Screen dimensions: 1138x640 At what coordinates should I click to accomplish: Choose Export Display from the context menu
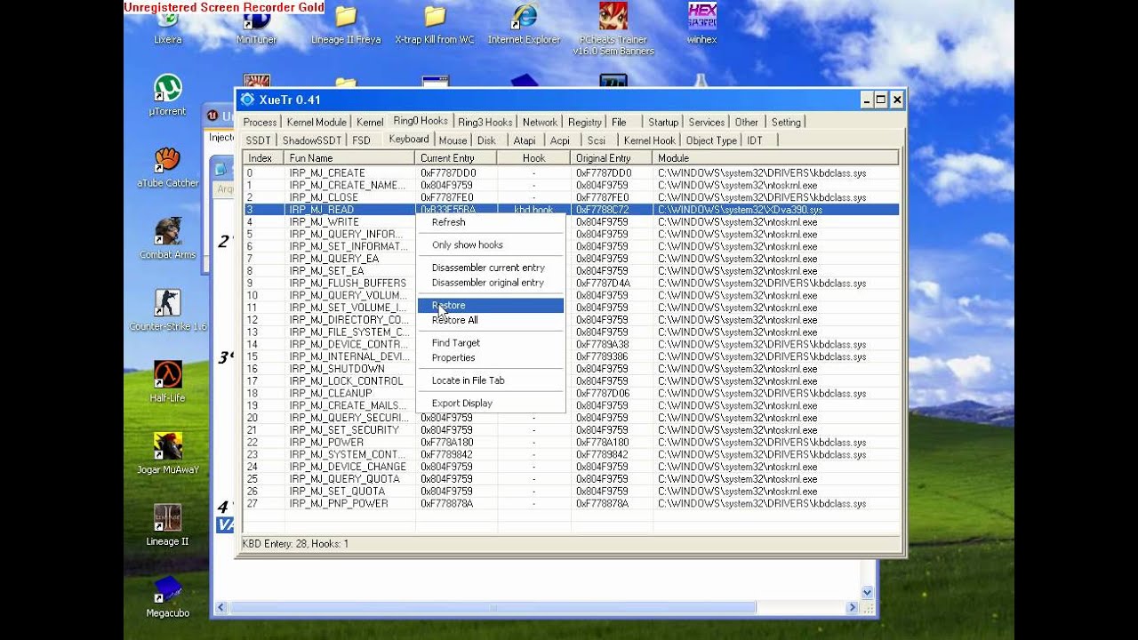tap(490, 404)
